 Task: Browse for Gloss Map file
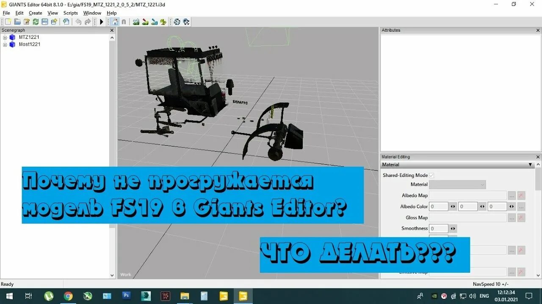(x=512, y=218)
